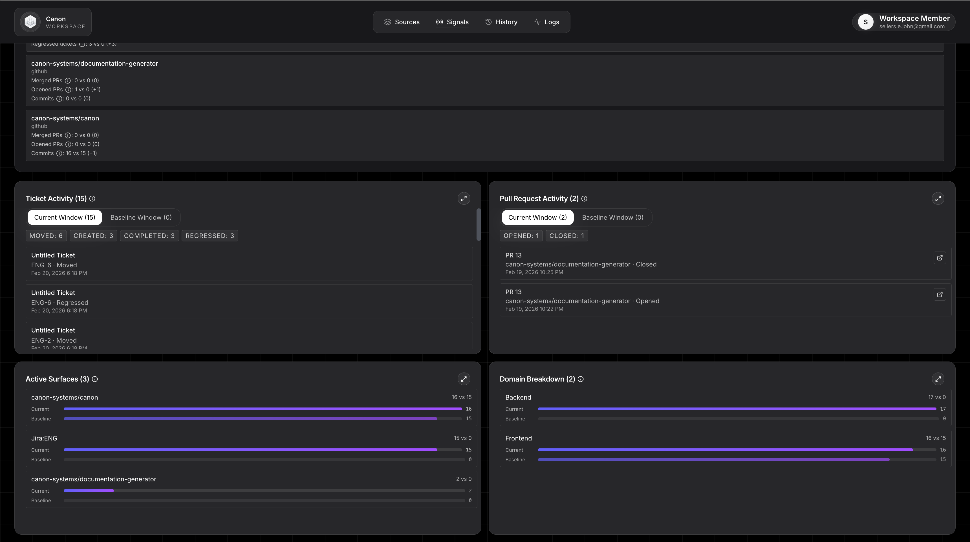The width and height of the screenshot is (970, 542).
Task: Click the info icon beside Ticket Activity heading
Action: point(92,199)
